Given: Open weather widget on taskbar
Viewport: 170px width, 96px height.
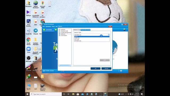Looking at the screenshot, I should click(121, 94).
